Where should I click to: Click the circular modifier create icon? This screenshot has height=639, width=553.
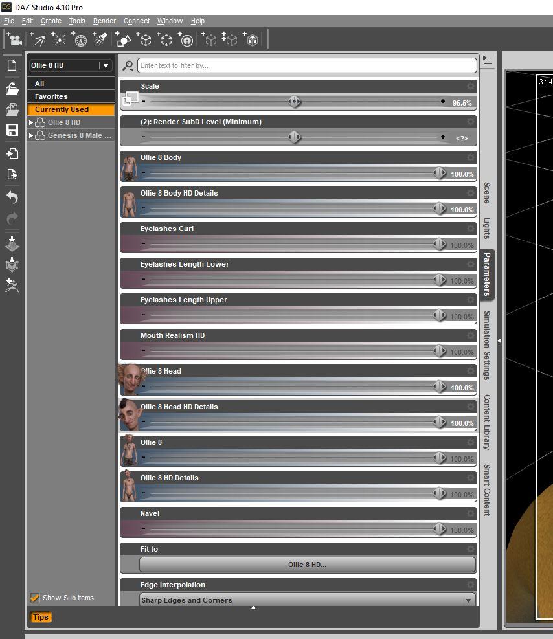186,39
